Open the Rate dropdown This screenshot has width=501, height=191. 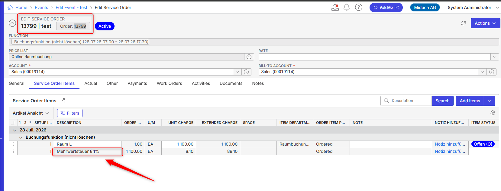[x=494, y=57]
